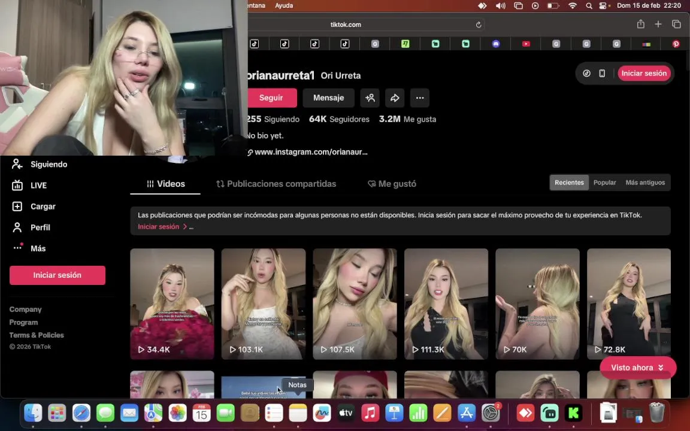690x431 pixels.
Task: Sort videos by Recientes
Action: tap(569, 183)
